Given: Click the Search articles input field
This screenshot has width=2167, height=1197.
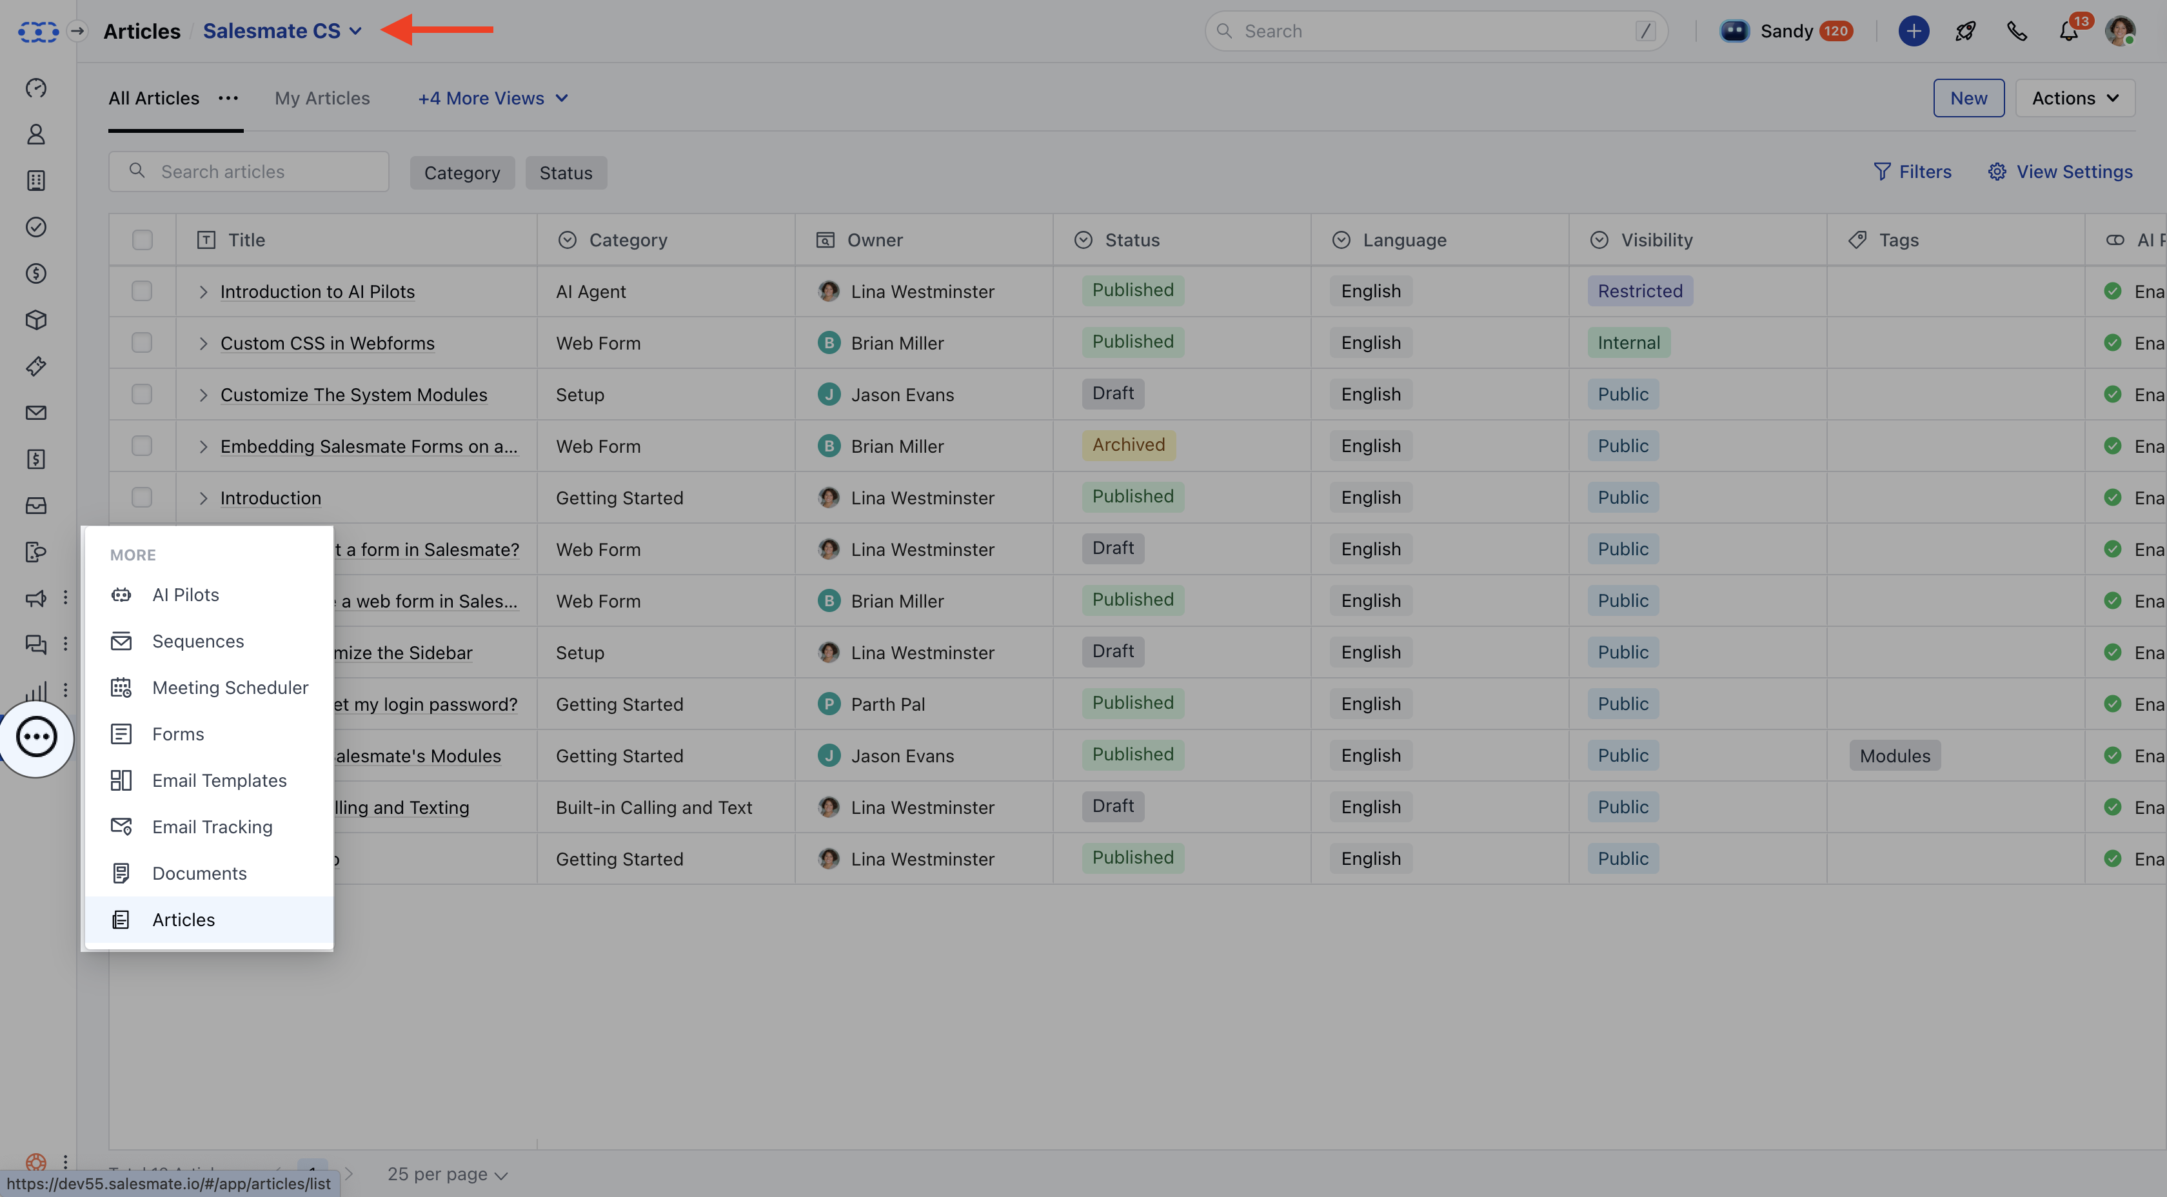Looking at the screenshot, I should pyautogui.click(x=261, y=172).
